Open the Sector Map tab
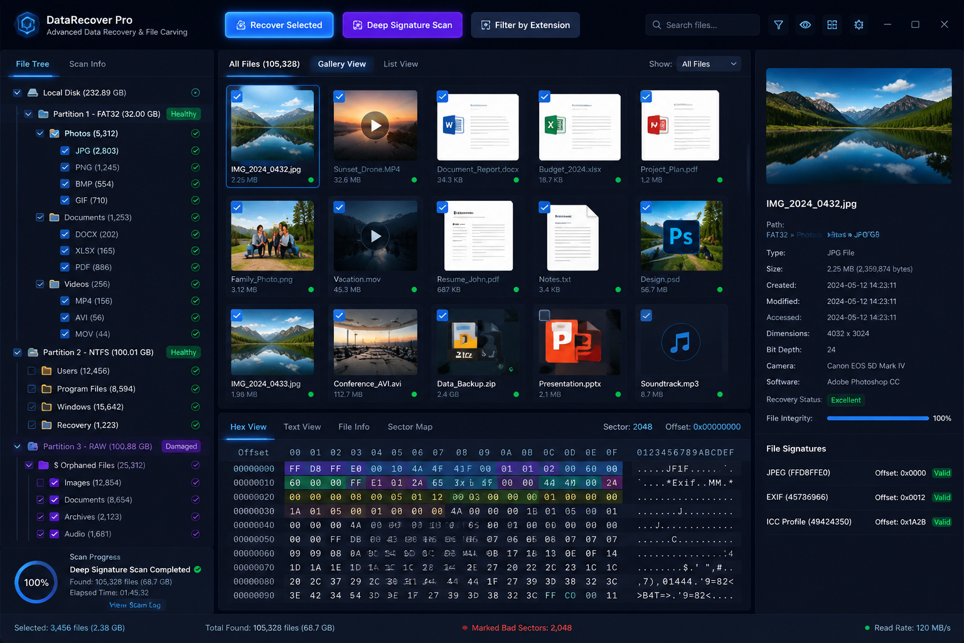 coord(410,427)
